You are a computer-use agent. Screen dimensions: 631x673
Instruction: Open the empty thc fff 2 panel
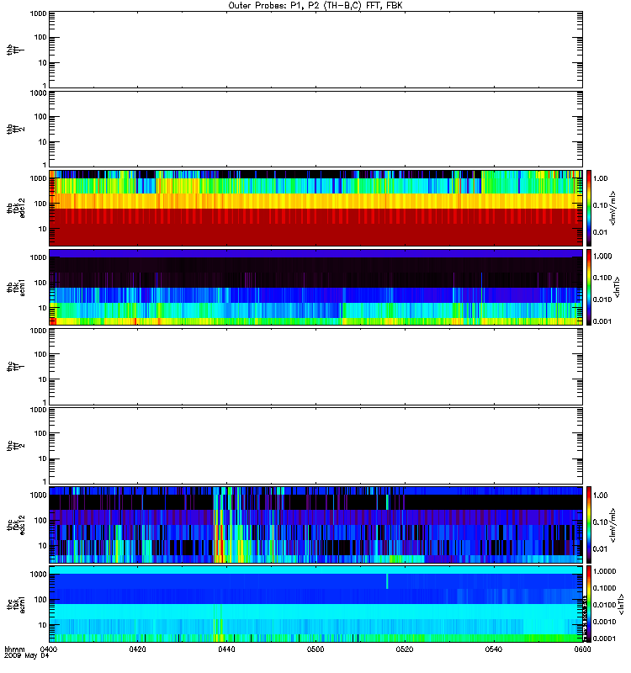click(316, 446)
